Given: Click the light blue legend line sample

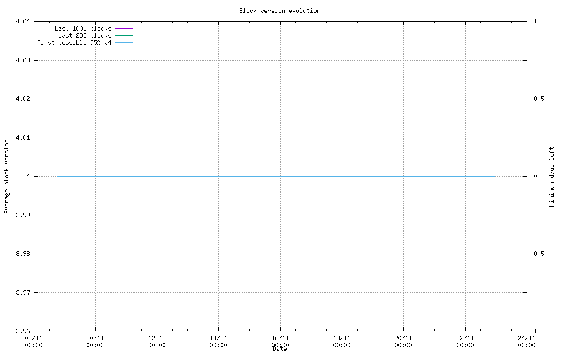Looking at the screenshot, I should click(x=124, y=43).
